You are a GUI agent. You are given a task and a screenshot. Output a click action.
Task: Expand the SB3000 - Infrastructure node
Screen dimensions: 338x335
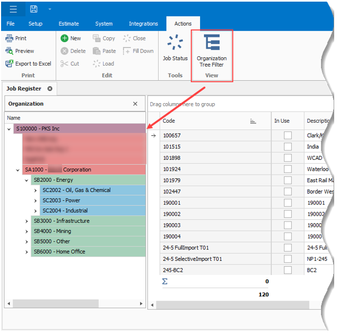pyautogui.click(x=27, y=221)
